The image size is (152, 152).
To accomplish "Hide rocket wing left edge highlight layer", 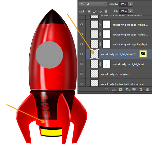I will [82, 44].
